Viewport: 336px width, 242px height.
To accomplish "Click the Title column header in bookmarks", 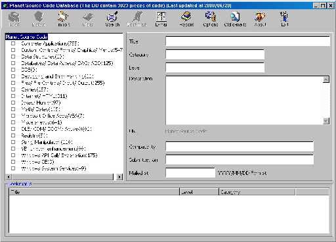I will (x=94, y=192).
